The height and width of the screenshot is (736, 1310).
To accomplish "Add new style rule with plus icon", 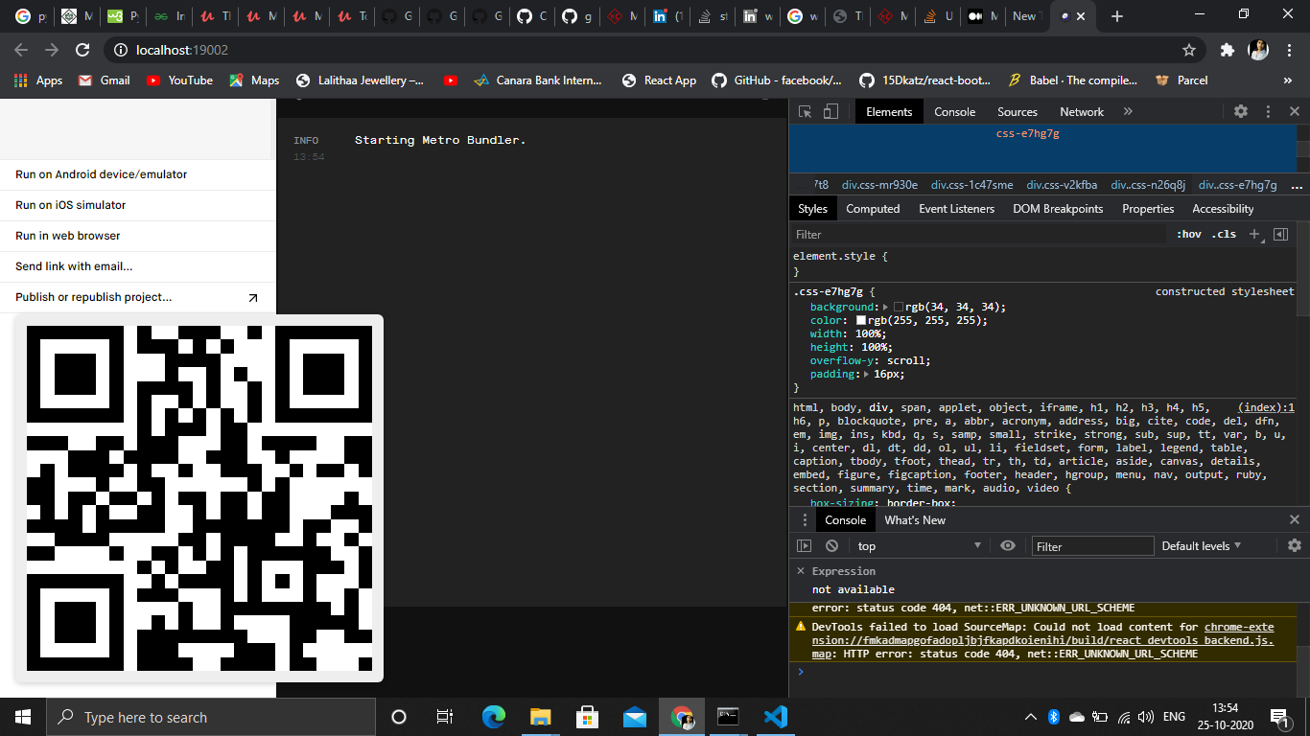I will [1254, 234].
